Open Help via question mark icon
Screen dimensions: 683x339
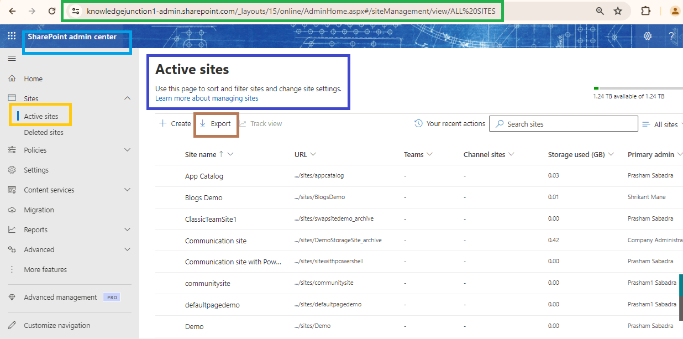pos(671,35)
